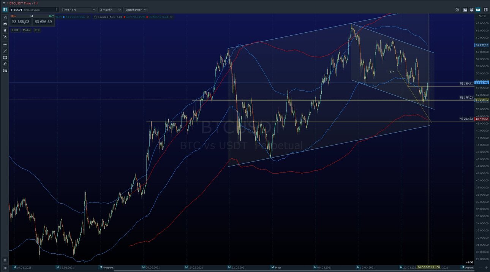Click the SELL price 53 656,08 button
The height and width of the screenshot is (272, 490).
21,21
